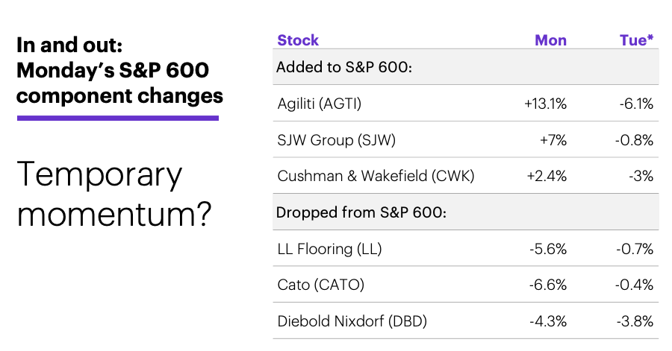Image resolution: width=672 pixels, height=351 pixels.
Task: Select Cushman & Wakefield (CWK) stock name
Action: coord(376,176)
